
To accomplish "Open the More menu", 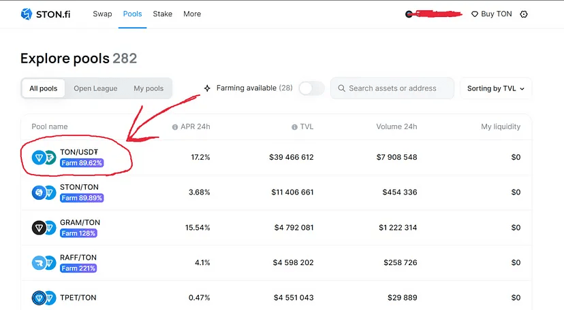I will tap(192, 14).
